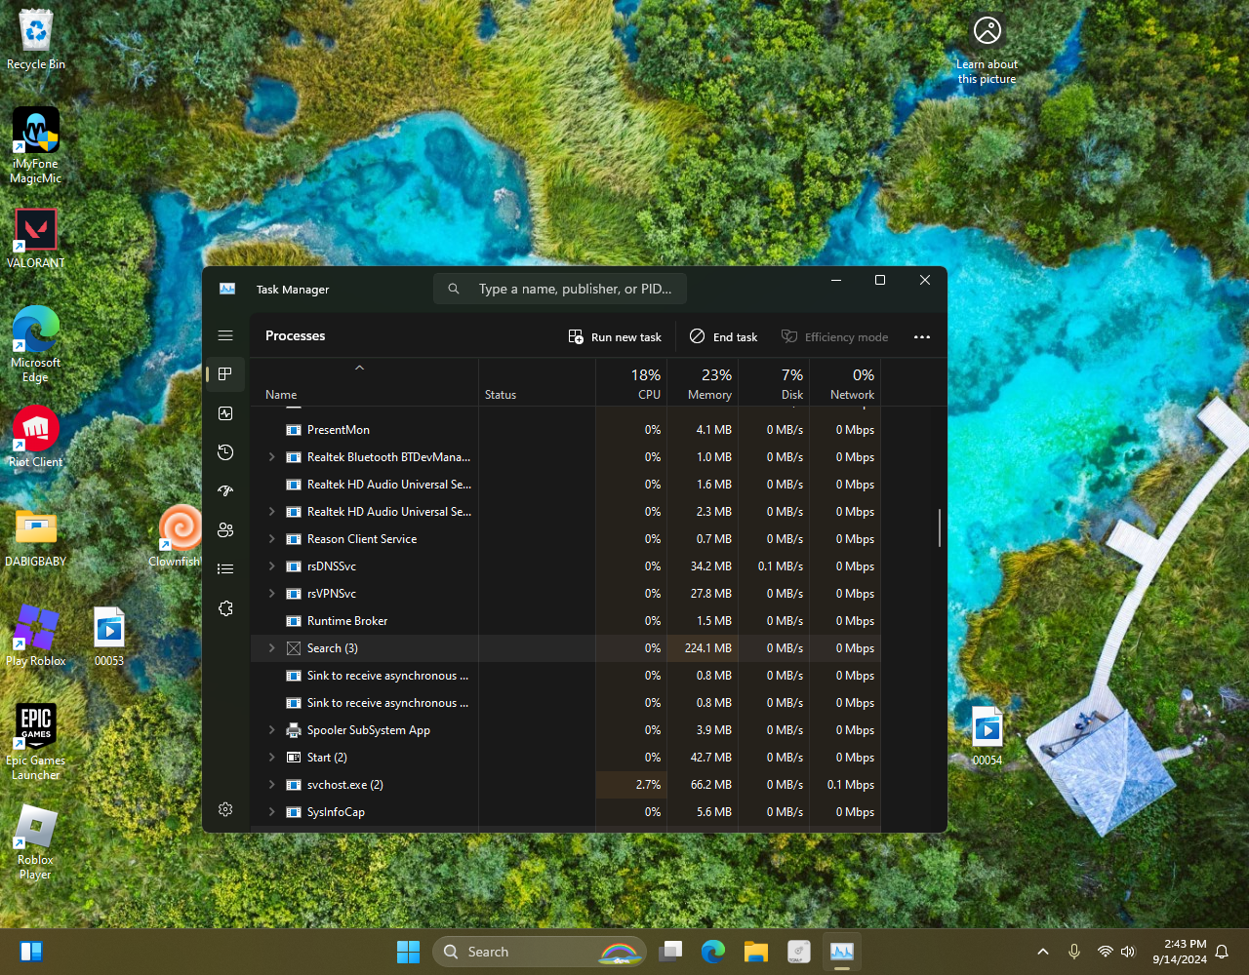Open Startup apps page in sidebar
The height and width of the screenshot is (975, 1249).
(x=225, y=491)
